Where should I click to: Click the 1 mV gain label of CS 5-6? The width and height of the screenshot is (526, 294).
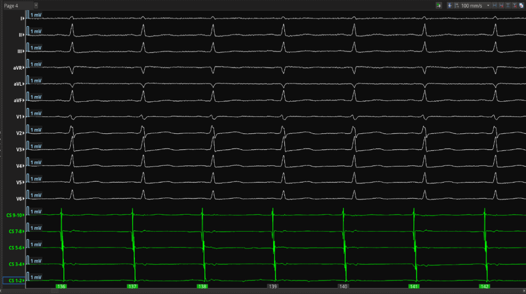(x=36, y=245)
